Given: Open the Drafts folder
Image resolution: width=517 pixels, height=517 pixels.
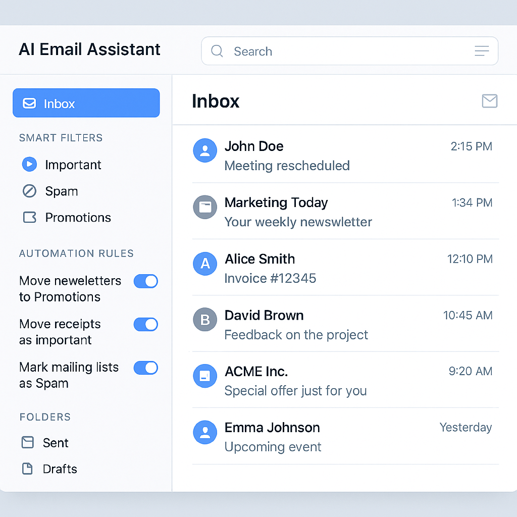Looking at the screenshot, I should click(x=49, y=469).
